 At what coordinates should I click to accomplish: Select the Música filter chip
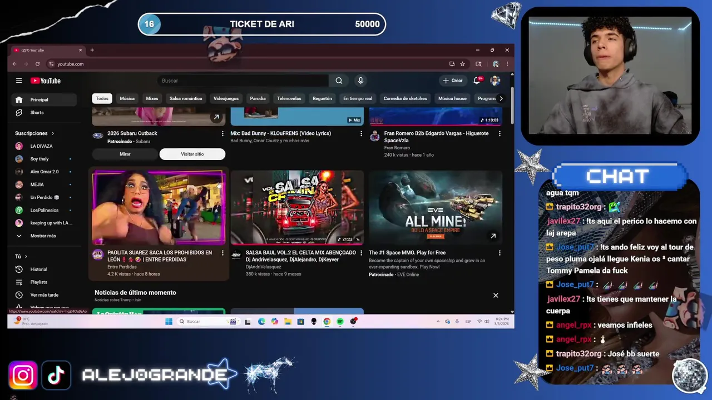point(127,98)
